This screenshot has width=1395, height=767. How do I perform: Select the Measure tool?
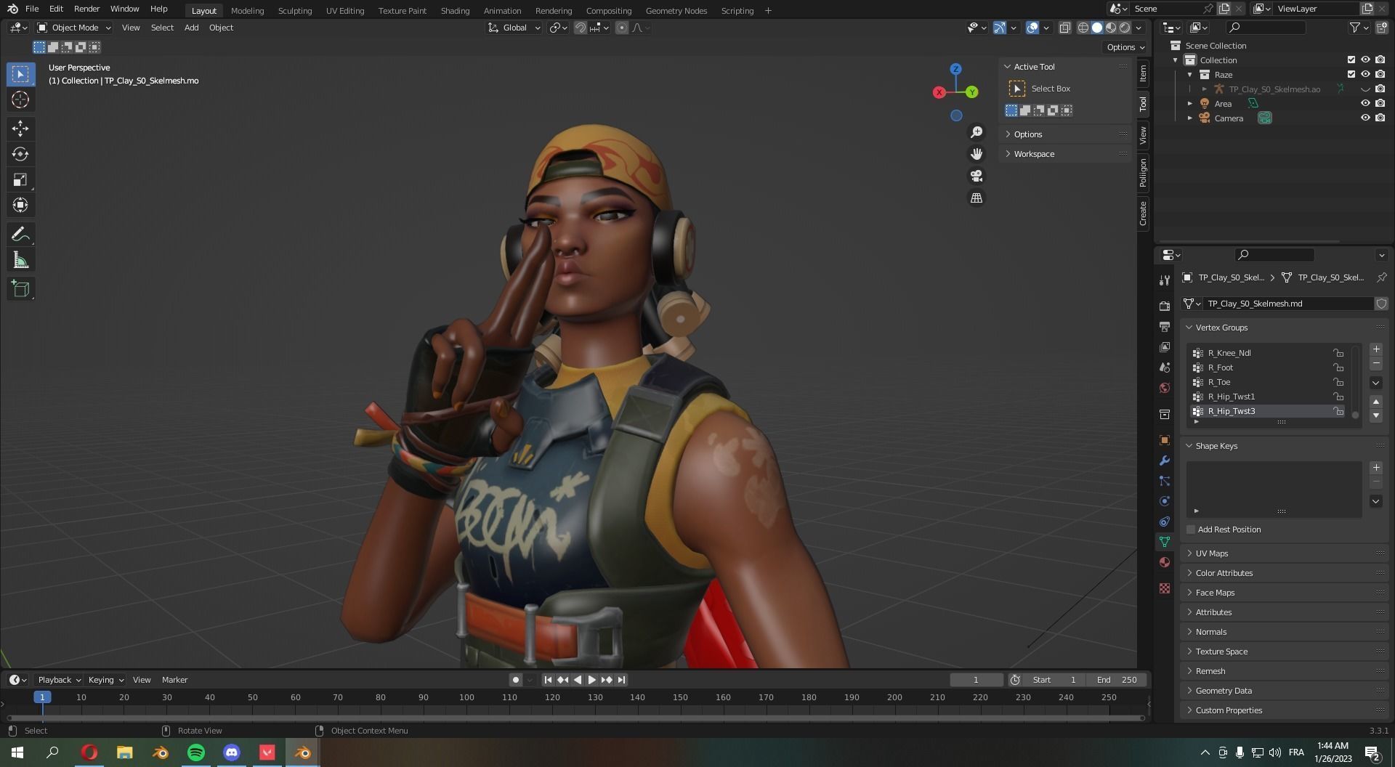(20, 259)
